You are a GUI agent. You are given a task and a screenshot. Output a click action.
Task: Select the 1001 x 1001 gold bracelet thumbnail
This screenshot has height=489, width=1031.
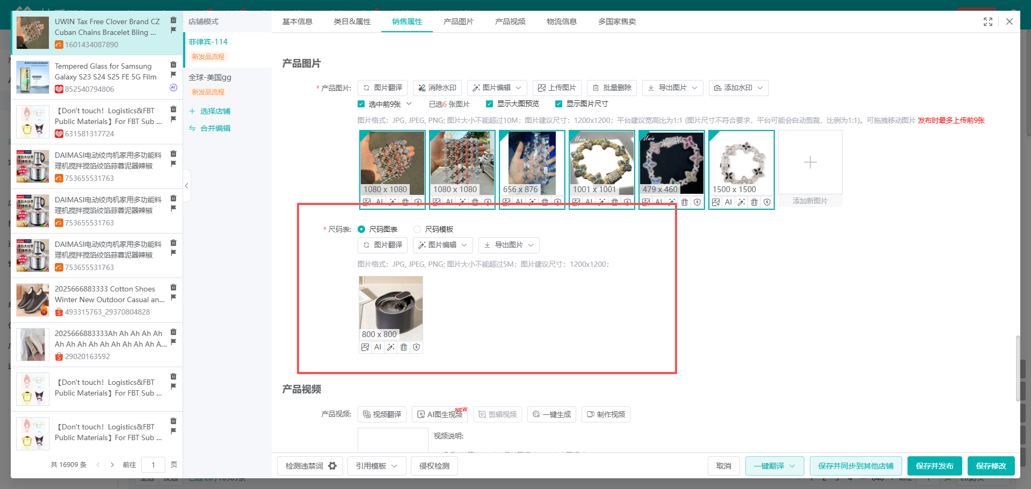[601, 163]
